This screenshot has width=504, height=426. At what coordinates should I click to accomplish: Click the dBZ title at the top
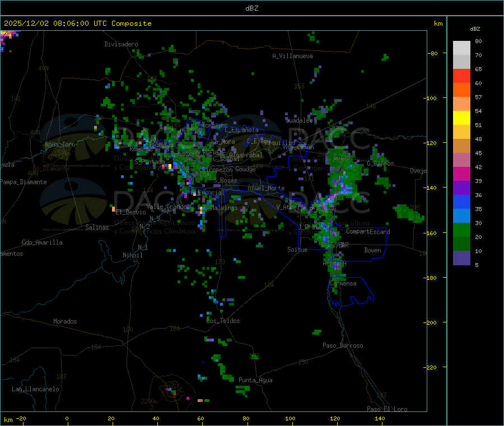coord(251,8)
